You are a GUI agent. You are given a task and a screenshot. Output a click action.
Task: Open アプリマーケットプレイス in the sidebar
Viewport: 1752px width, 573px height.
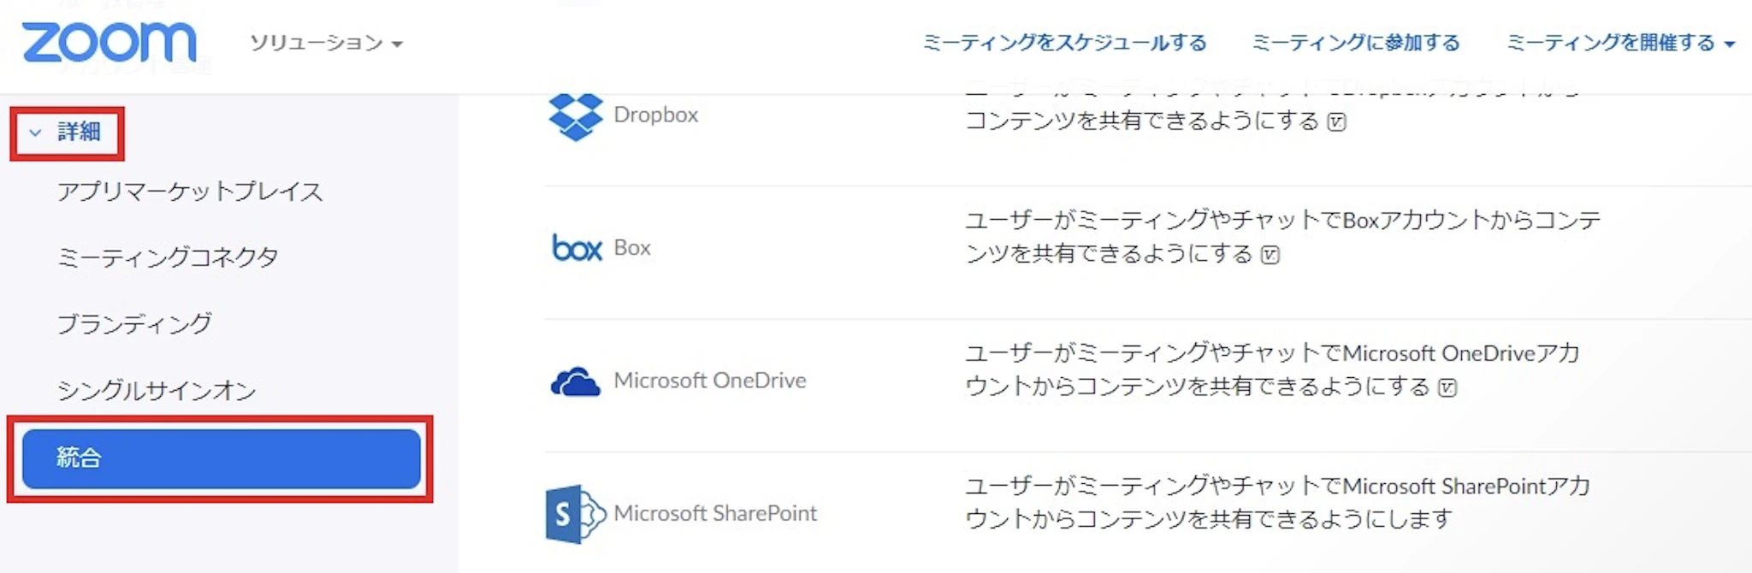click(x=190, y=192)
